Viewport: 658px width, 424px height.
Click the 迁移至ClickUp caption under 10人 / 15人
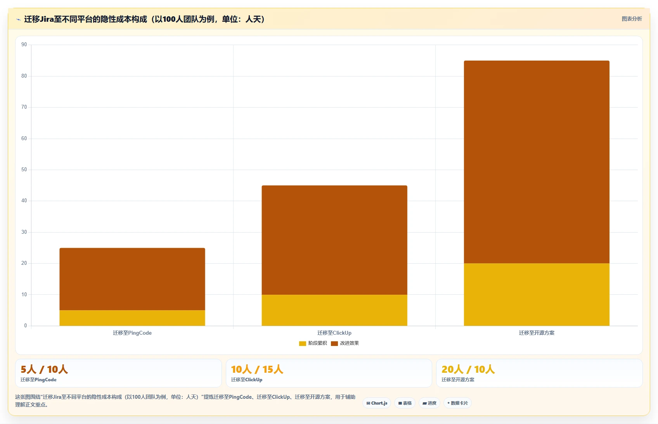coord(247,380)
